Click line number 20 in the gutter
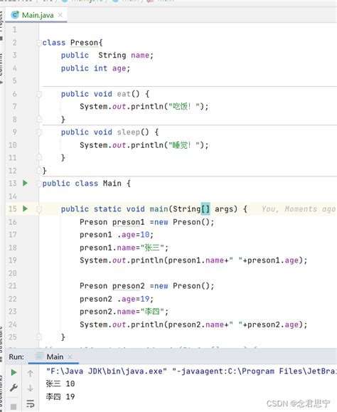 coord(13,273)
